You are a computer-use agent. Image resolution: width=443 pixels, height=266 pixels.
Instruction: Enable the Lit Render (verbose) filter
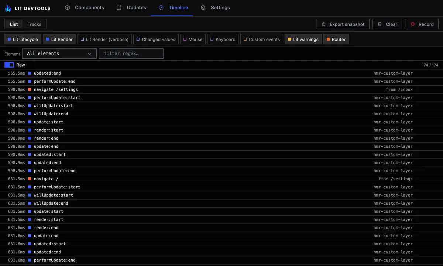104,40
